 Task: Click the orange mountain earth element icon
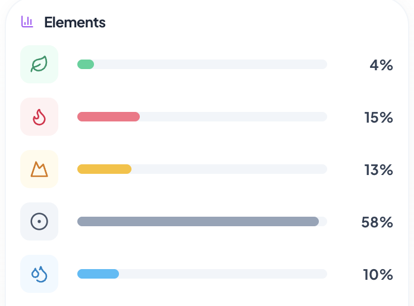(39, 169)
